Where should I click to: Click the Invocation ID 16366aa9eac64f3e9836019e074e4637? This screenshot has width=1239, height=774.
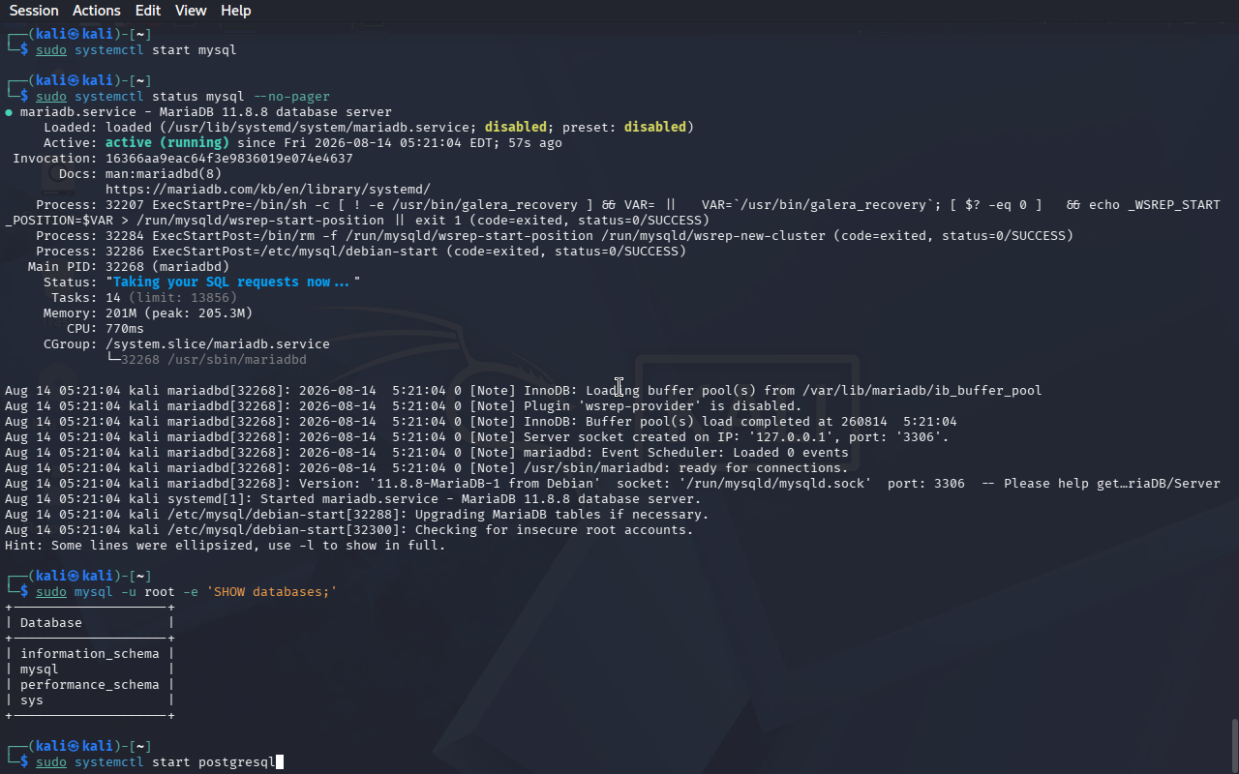click(x=229, y=159)
